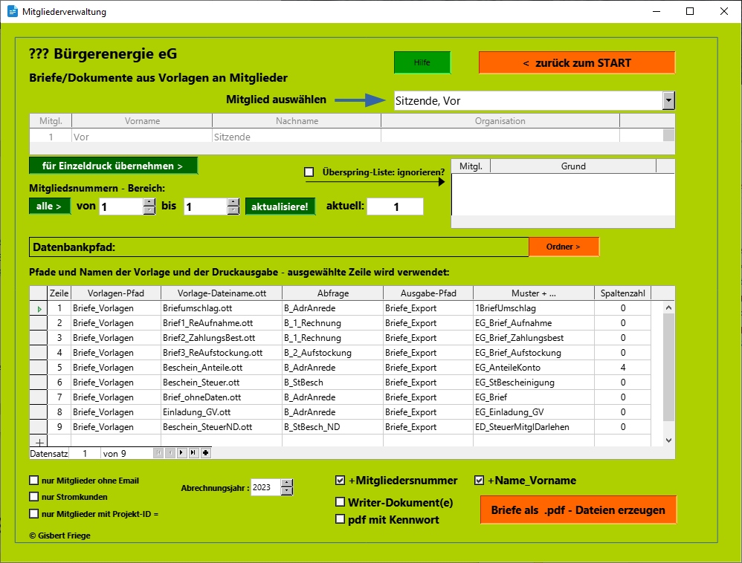The image size is (742, 563).
Task: Click 'Brief_ohneDaten.ott' cell
Action: coord(222,397)
